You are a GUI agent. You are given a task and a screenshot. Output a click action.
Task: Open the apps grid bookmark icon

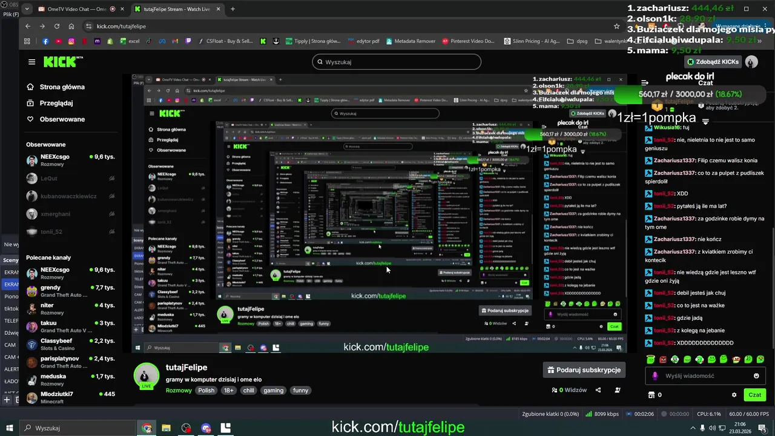(27, 41)
